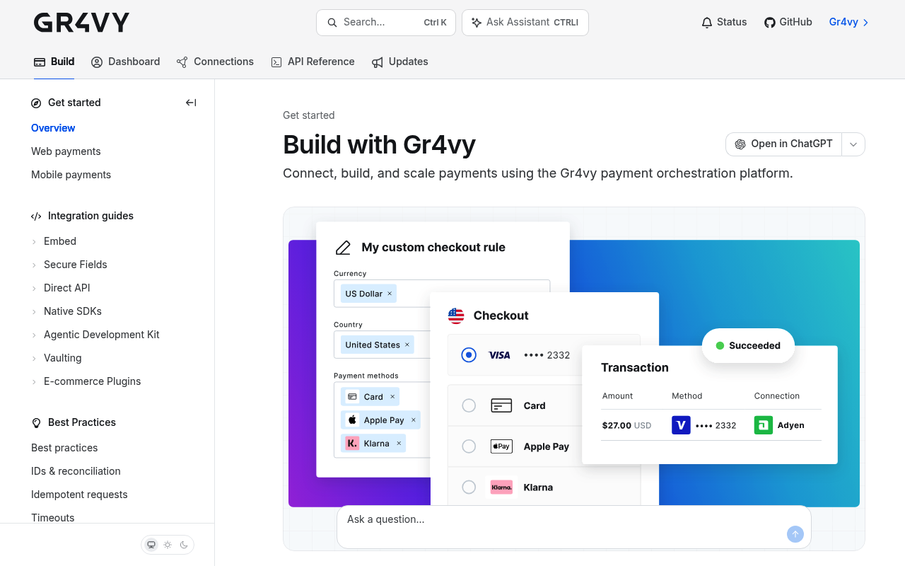Click the API Reference terminal icon
Image resolution: width=905 pixels, height=566 pixels.
(x=276, y=62)
